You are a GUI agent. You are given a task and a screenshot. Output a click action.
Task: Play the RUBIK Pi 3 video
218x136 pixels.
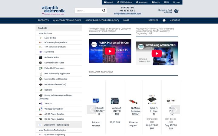pos(110,51)
